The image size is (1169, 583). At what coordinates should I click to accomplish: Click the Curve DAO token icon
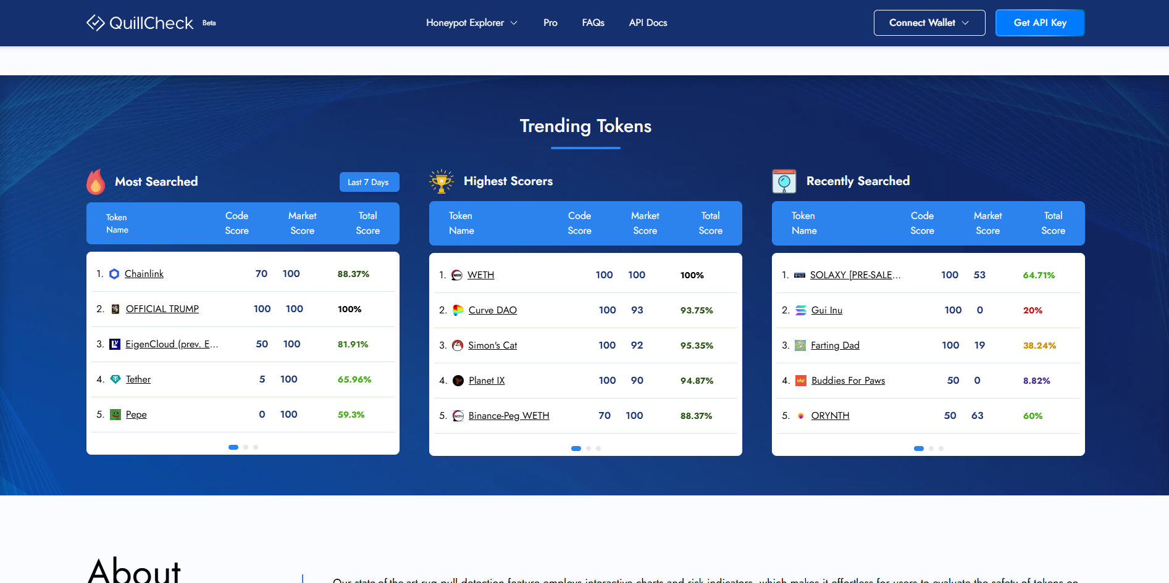[458, 310]
